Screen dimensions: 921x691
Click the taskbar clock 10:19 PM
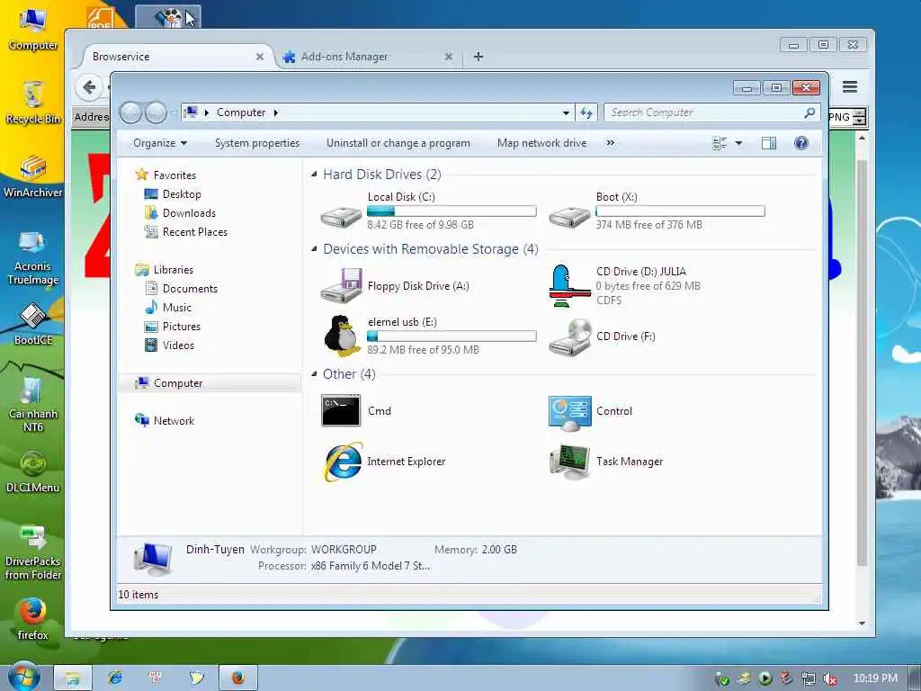coord(875,678)
